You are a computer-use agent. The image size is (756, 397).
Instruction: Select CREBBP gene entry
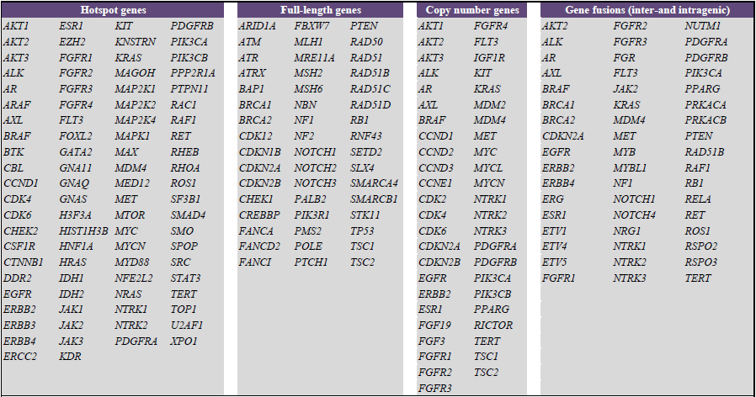(259, 214)
